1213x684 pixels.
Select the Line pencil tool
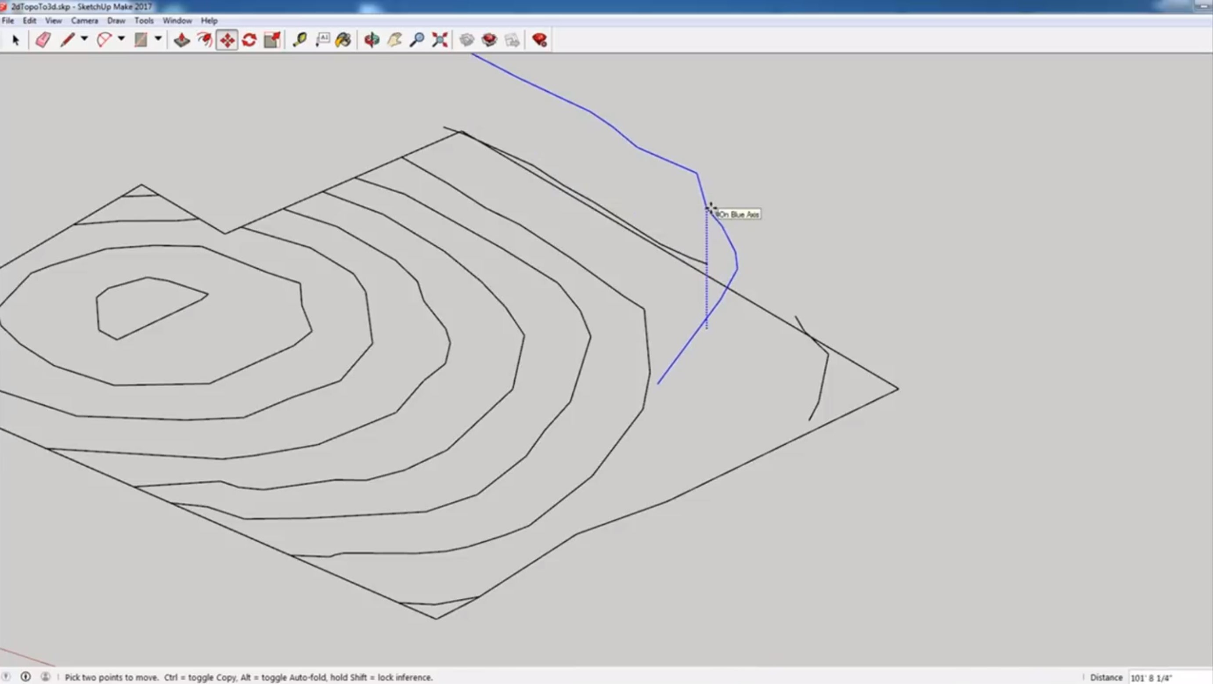coord(68,40)
